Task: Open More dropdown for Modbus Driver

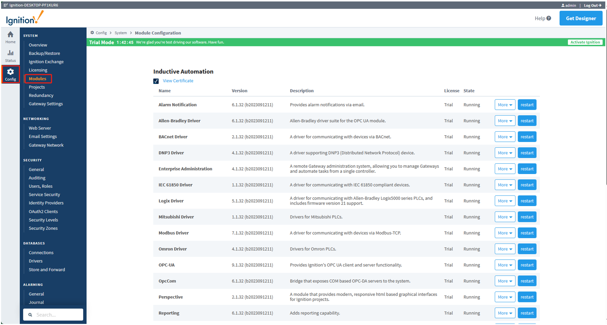Action: pyautogui.click(x=505, y=233)
